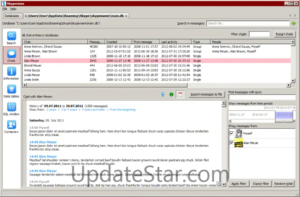Click Alan Meyer avatar in filter list
Image resolution: width=300 pixels, height=197 pixels.
click(x=238, y=143)
